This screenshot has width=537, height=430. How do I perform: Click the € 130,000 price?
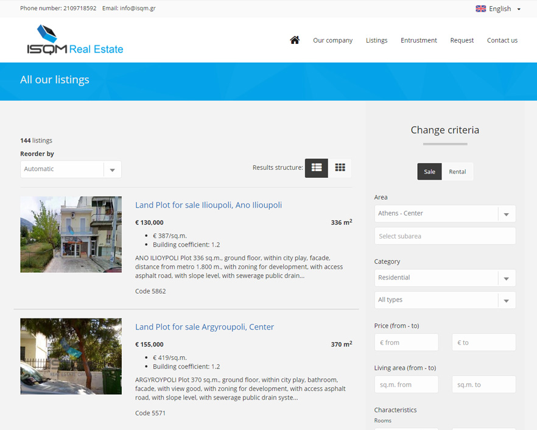pos(149,222)
